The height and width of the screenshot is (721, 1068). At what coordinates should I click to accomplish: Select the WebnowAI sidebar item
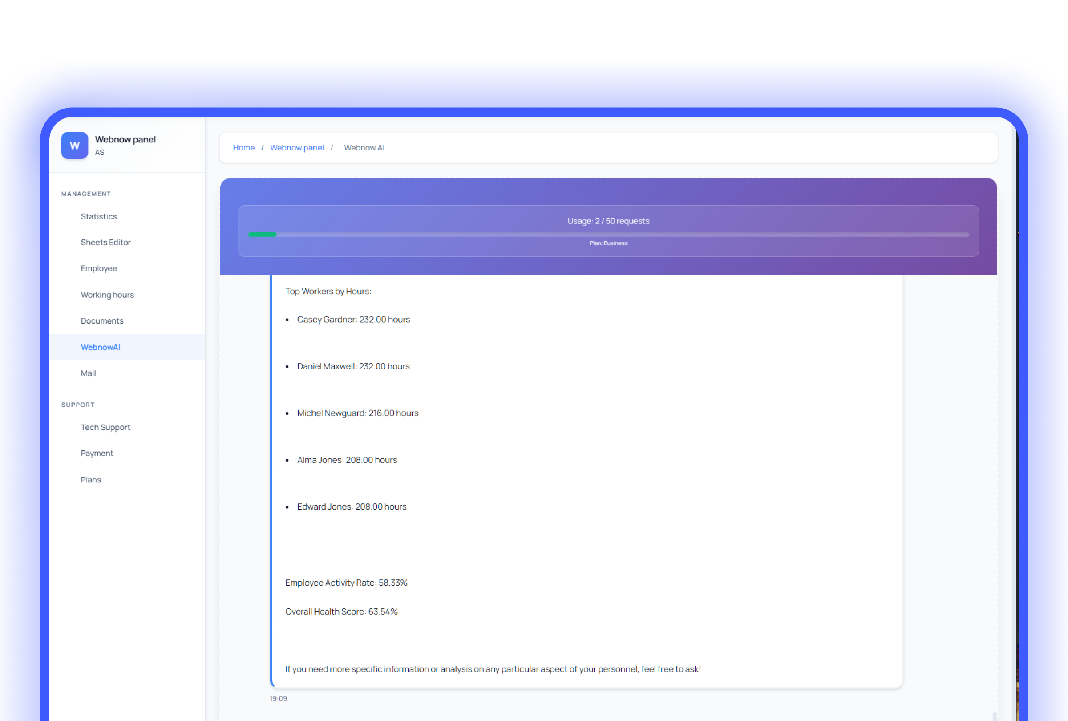(127, 348)
